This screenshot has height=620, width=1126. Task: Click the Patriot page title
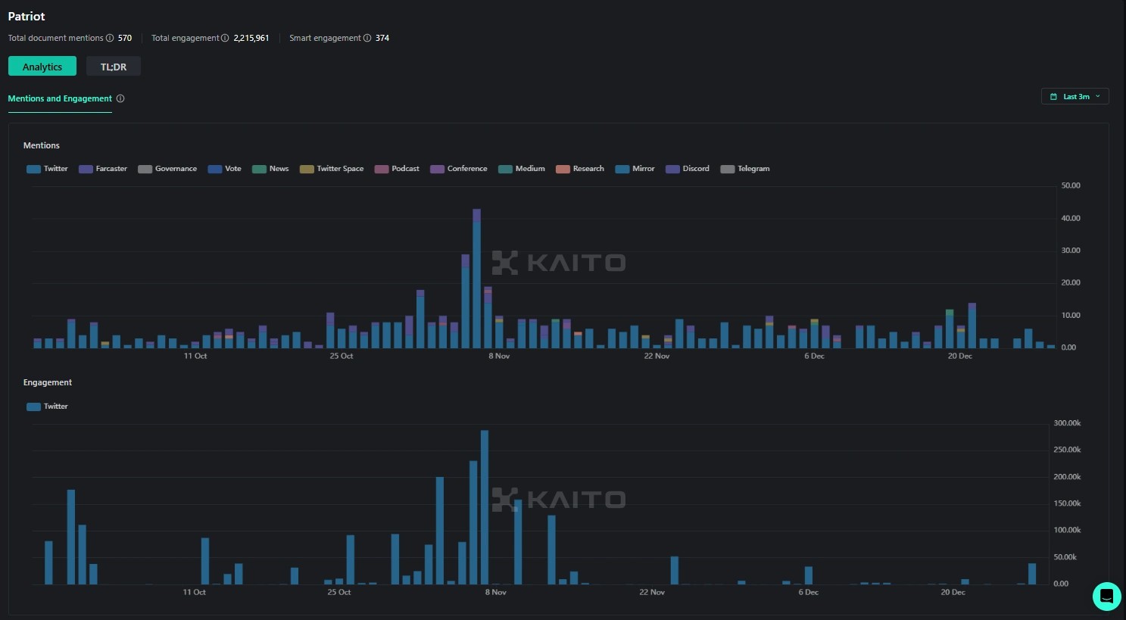[x=27, y=16]
